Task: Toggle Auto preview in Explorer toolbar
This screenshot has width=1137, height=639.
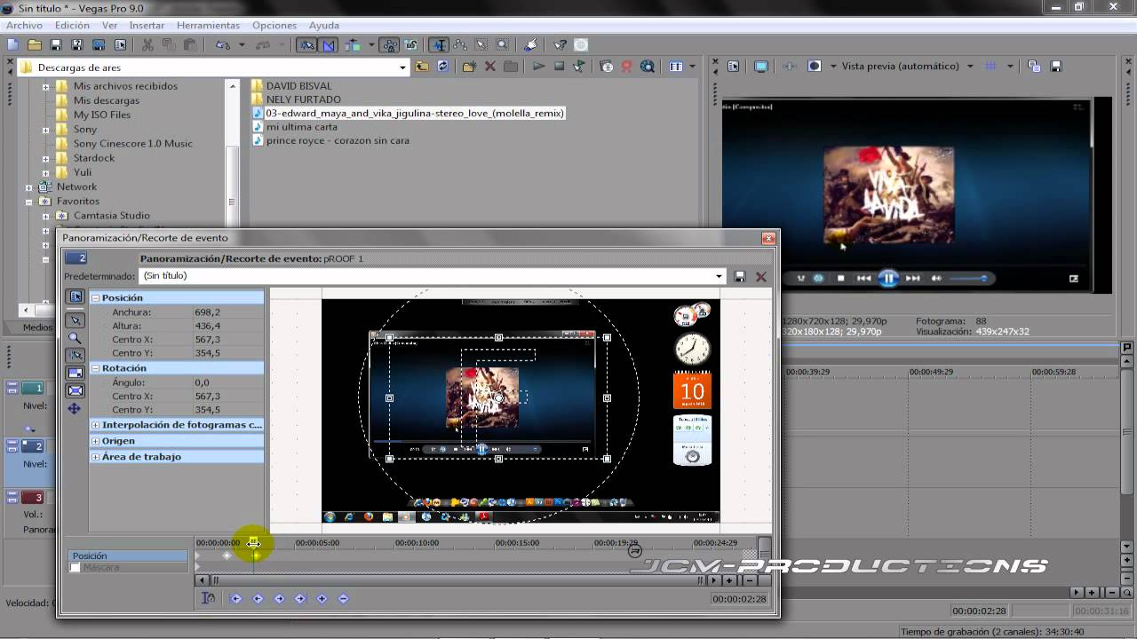Action: tap(579, 67)
